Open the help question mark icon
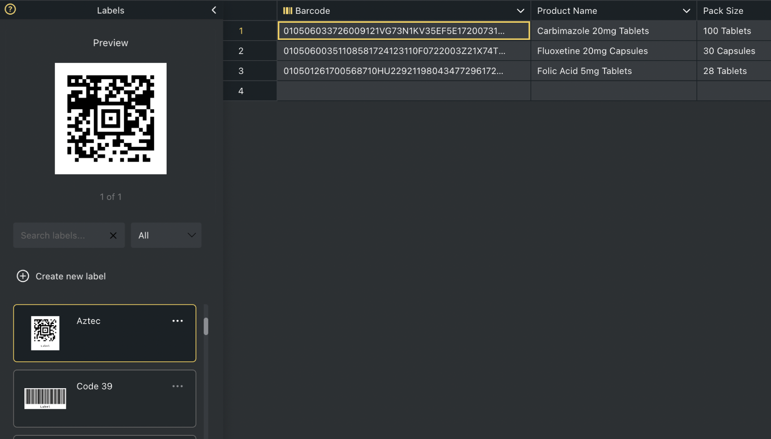 [10, 9]
